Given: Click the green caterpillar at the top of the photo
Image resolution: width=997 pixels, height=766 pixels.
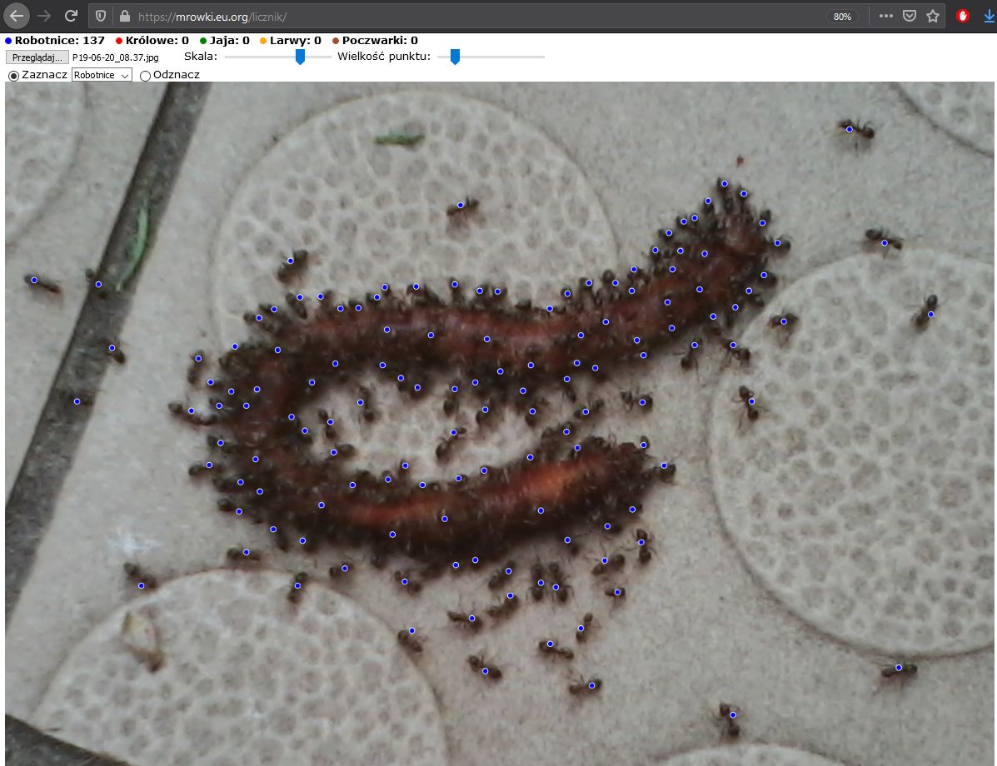Looking at the screenshot, I should tap(400, 139).
